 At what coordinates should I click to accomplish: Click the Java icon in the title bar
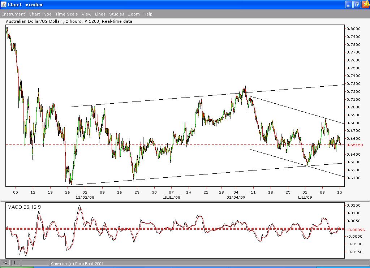click(4, 4)
